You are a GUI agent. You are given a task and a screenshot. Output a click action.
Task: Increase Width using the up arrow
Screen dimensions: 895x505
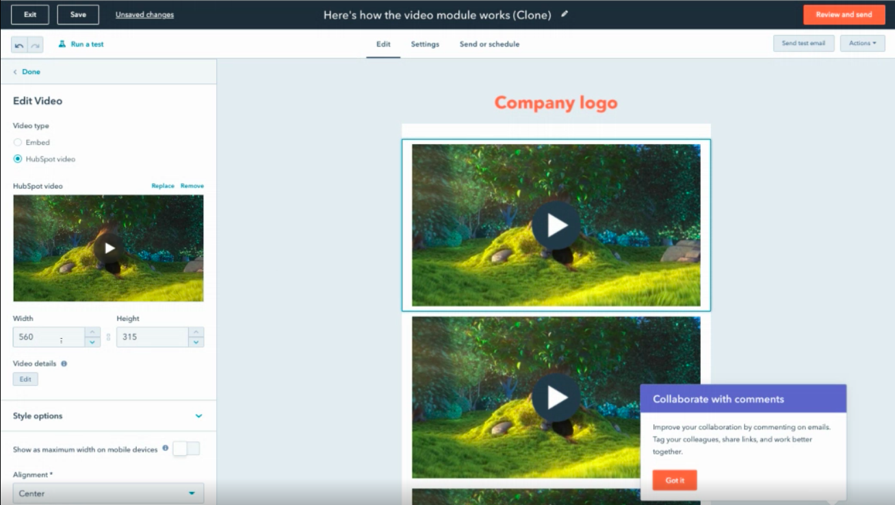(x=92, y=332)
